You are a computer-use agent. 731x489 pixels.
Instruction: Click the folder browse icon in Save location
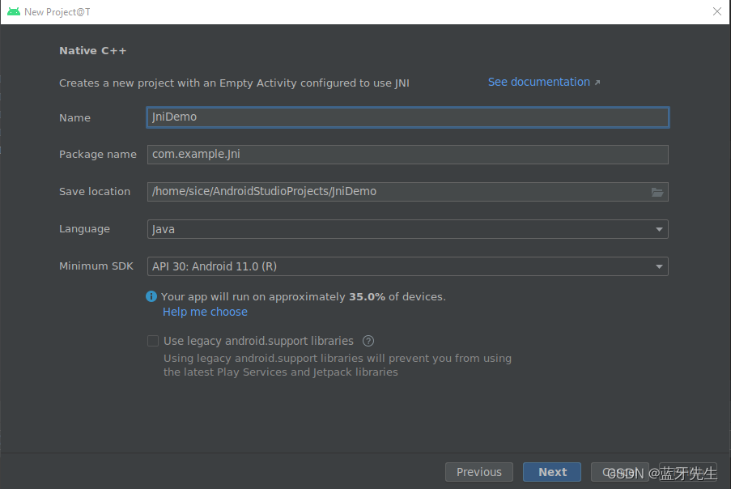(x=657, y=192)
